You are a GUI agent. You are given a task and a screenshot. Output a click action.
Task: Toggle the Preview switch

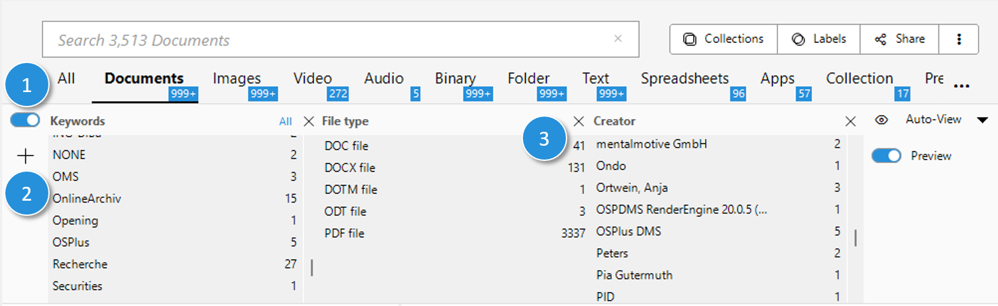point(886,156)
